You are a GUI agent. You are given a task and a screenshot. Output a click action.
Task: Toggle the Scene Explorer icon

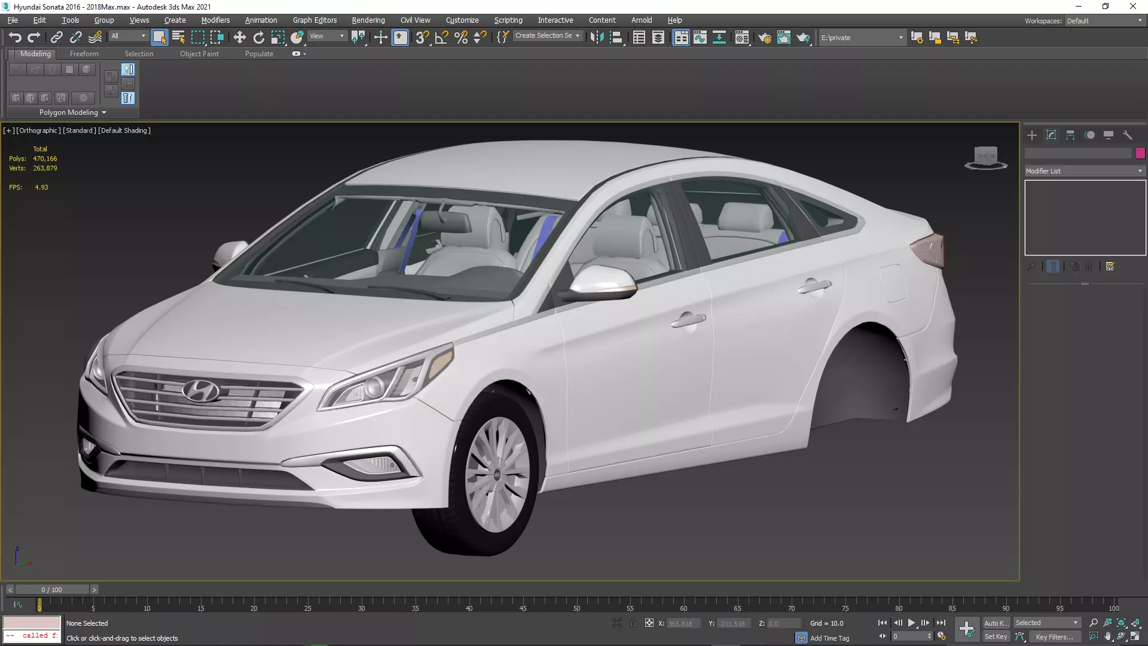coord(639,37)
